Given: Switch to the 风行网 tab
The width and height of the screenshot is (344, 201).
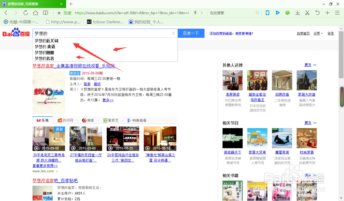Looking at the screenshot, I should (65, 120).
